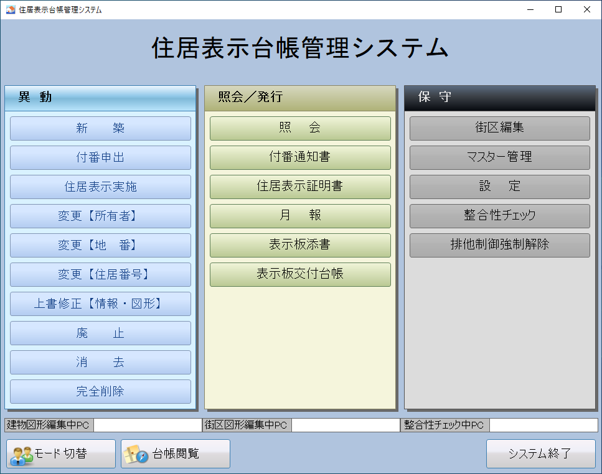Open the 設定 settings button
This screenshot has width=602, height=474.
[x=500, y=187]
